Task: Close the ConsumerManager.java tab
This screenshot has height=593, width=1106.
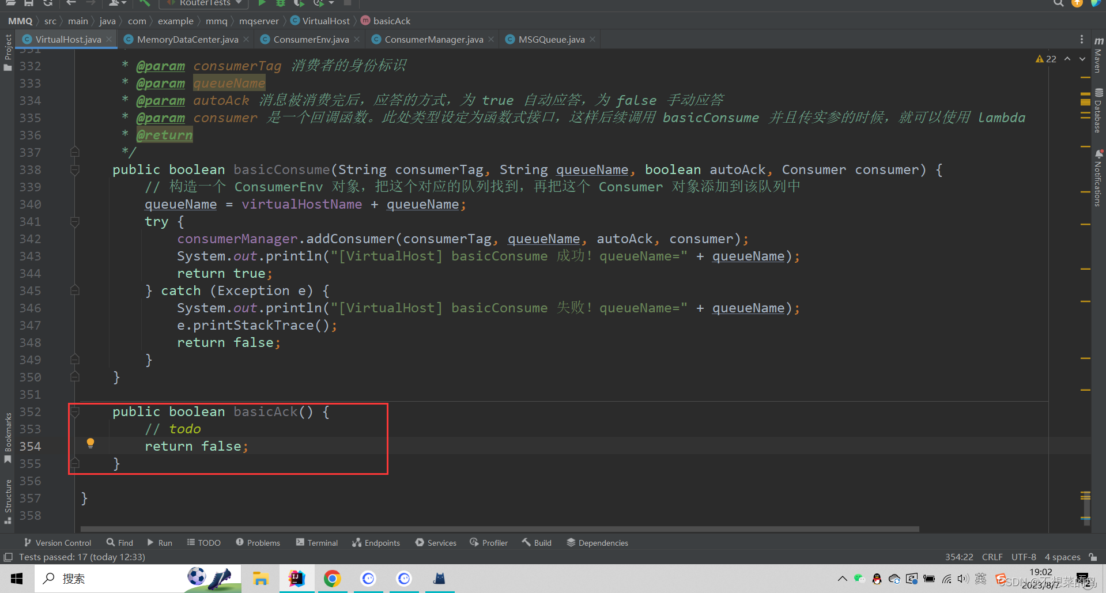Action: coord(491,39)
